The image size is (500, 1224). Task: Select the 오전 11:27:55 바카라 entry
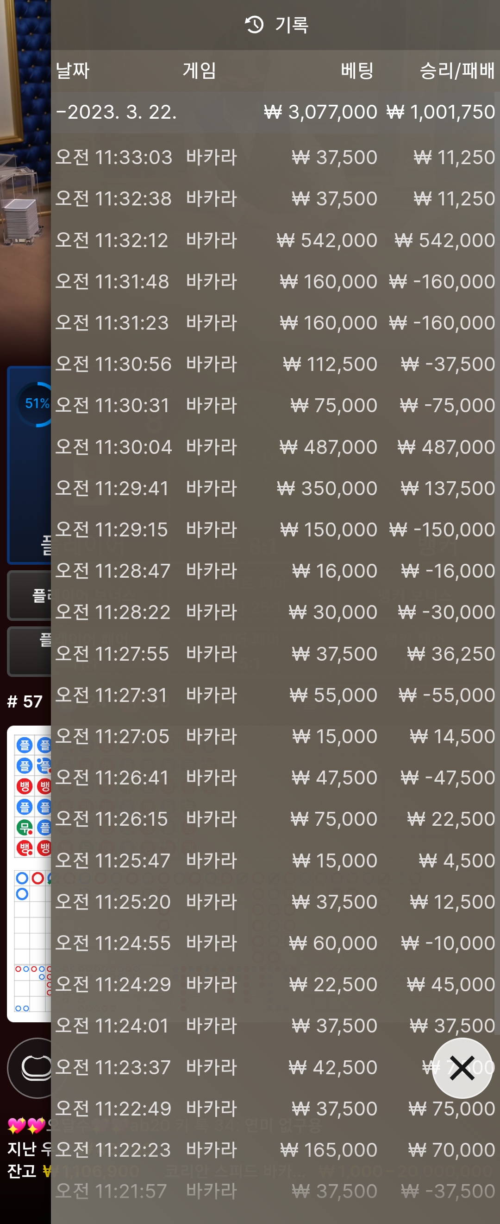click(275, 653)
